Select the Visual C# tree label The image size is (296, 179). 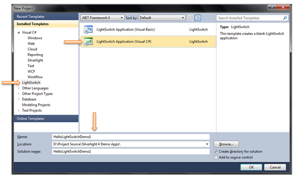click(x=29, y=32)
